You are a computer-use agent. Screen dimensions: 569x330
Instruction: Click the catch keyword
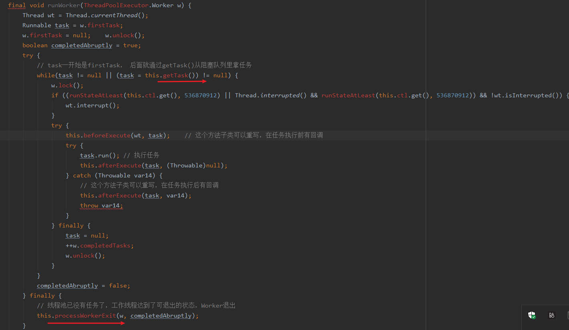coord(82,175)
